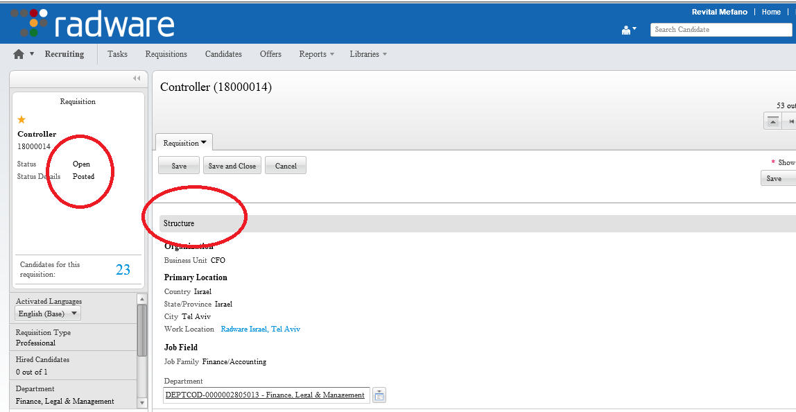Screen dimensions: 796x412
Task: Collapse requisition details with collapse-top icon
Action: click(772, 120)
